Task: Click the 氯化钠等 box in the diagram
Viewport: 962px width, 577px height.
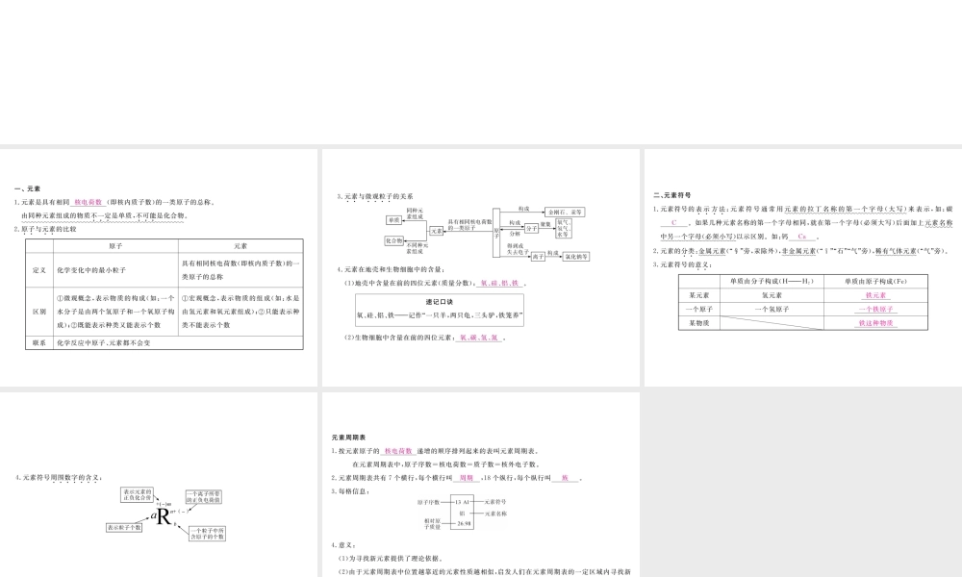Action: coord(576,257)
